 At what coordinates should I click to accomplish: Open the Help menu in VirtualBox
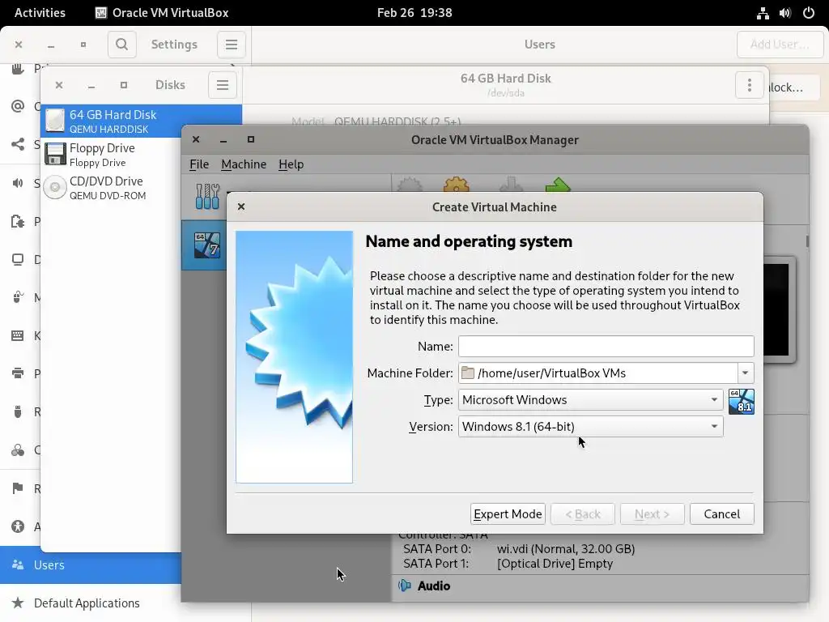[x=291, y=164]
